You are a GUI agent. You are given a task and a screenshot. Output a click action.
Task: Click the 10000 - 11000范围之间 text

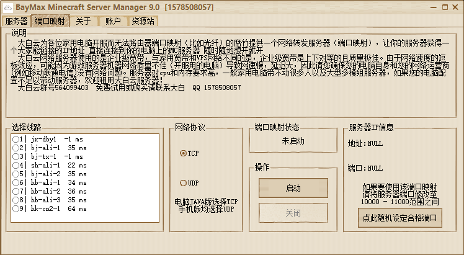pos(399,202)
